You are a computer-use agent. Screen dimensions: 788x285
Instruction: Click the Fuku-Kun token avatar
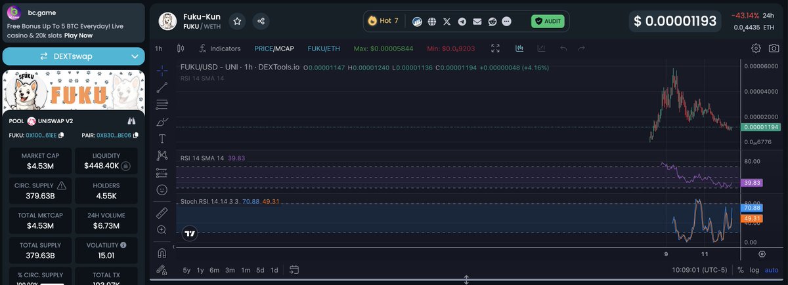point(169,22)
